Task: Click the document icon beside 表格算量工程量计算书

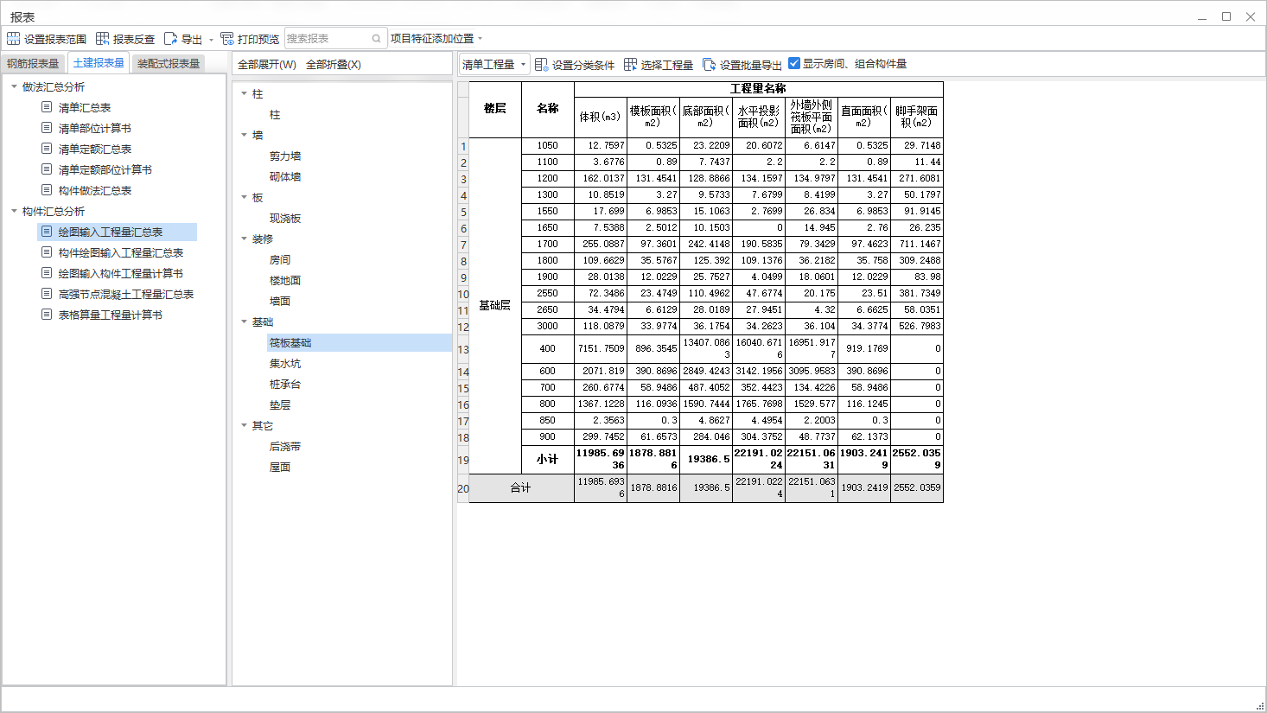Action: tap(48, 315)
